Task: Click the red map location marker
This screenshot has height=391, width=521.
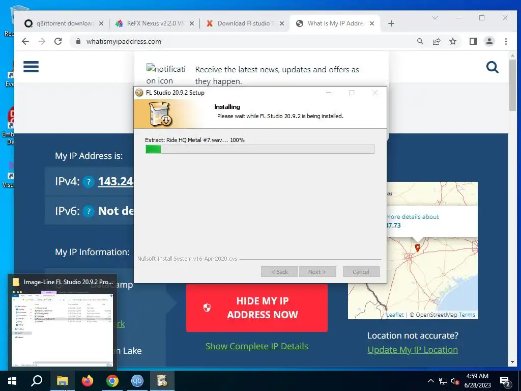Action: coord(418,248)
